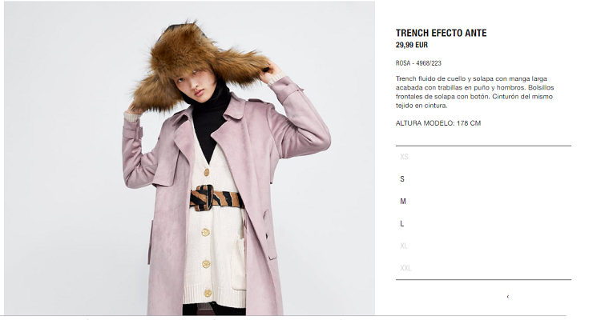The width and height of the screenshot is (601, 320).
Task: Choose the greyed-out XXL size
Action: pos(405,268)
